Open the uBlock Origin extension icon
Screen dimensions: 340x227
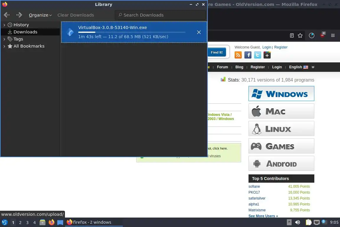click(322, 35)
